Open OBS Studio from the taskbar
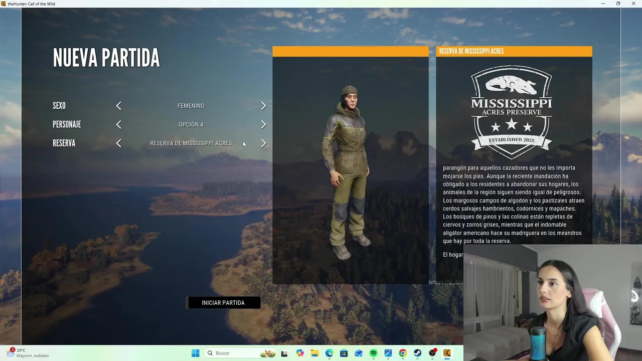Screen dimensions: 642x361 [x=432, y=353]
